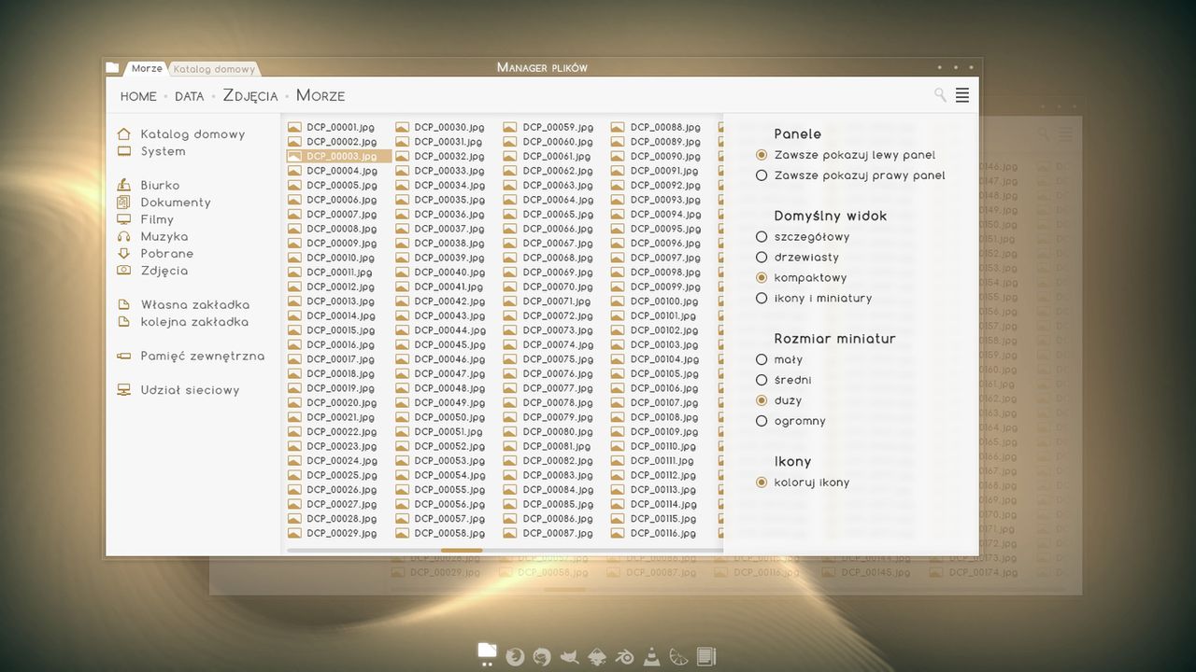Viewport: 1196px width, 672px height.
Task: Set thumbnail size to duży
Action: 779,401
